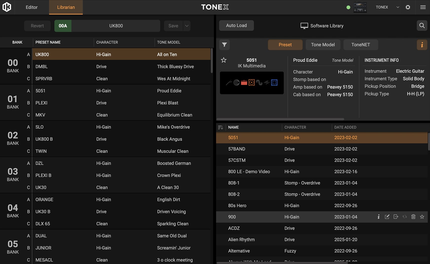
Task: Toggle the list sort order icon
Action: click(x=221, y=127)
